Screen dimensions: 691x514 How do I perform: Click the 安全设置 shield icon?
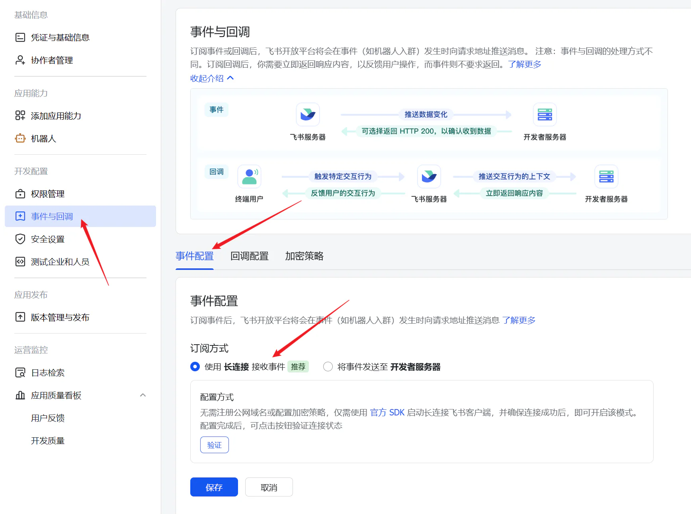pyautogui.click(x=20, y=239)
